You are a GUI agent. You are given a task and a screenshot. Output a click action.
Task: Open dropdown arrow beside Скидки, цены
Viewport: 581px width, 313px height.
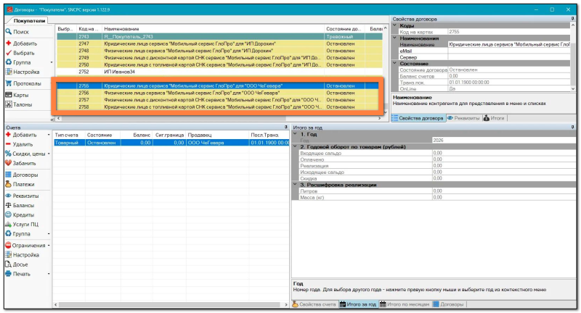coord(49,154)
